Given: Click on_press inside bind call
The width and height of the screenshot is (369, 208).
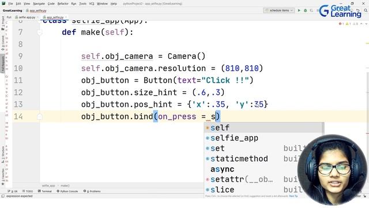Looking at the screenshot, I should 177,117.
